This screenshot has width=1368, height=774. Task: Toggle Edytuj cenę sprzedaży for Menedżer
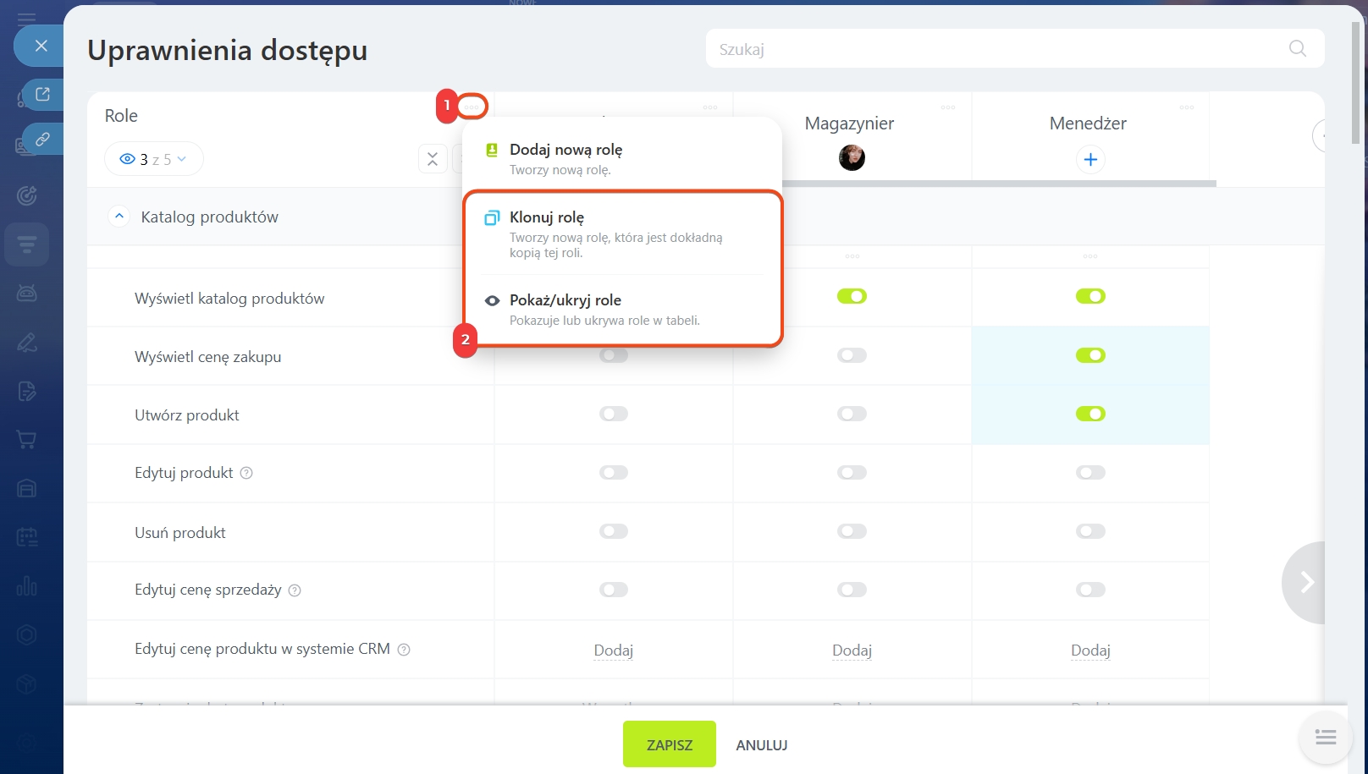pos(1090,590)
